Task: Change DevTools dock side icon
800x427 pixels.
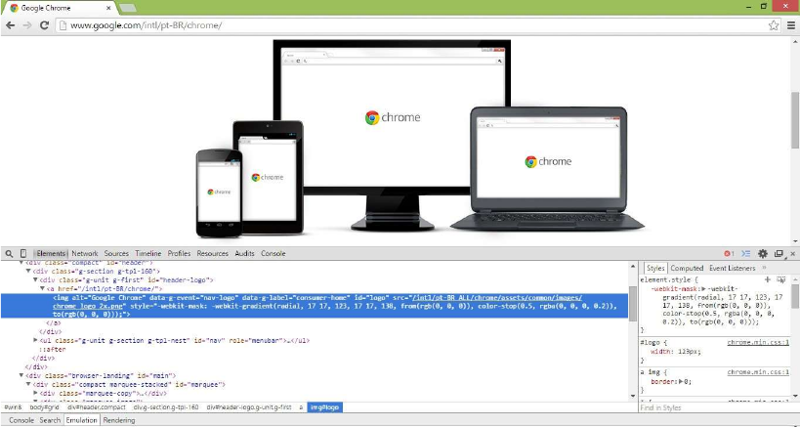Action: click(x=779, y=253)
